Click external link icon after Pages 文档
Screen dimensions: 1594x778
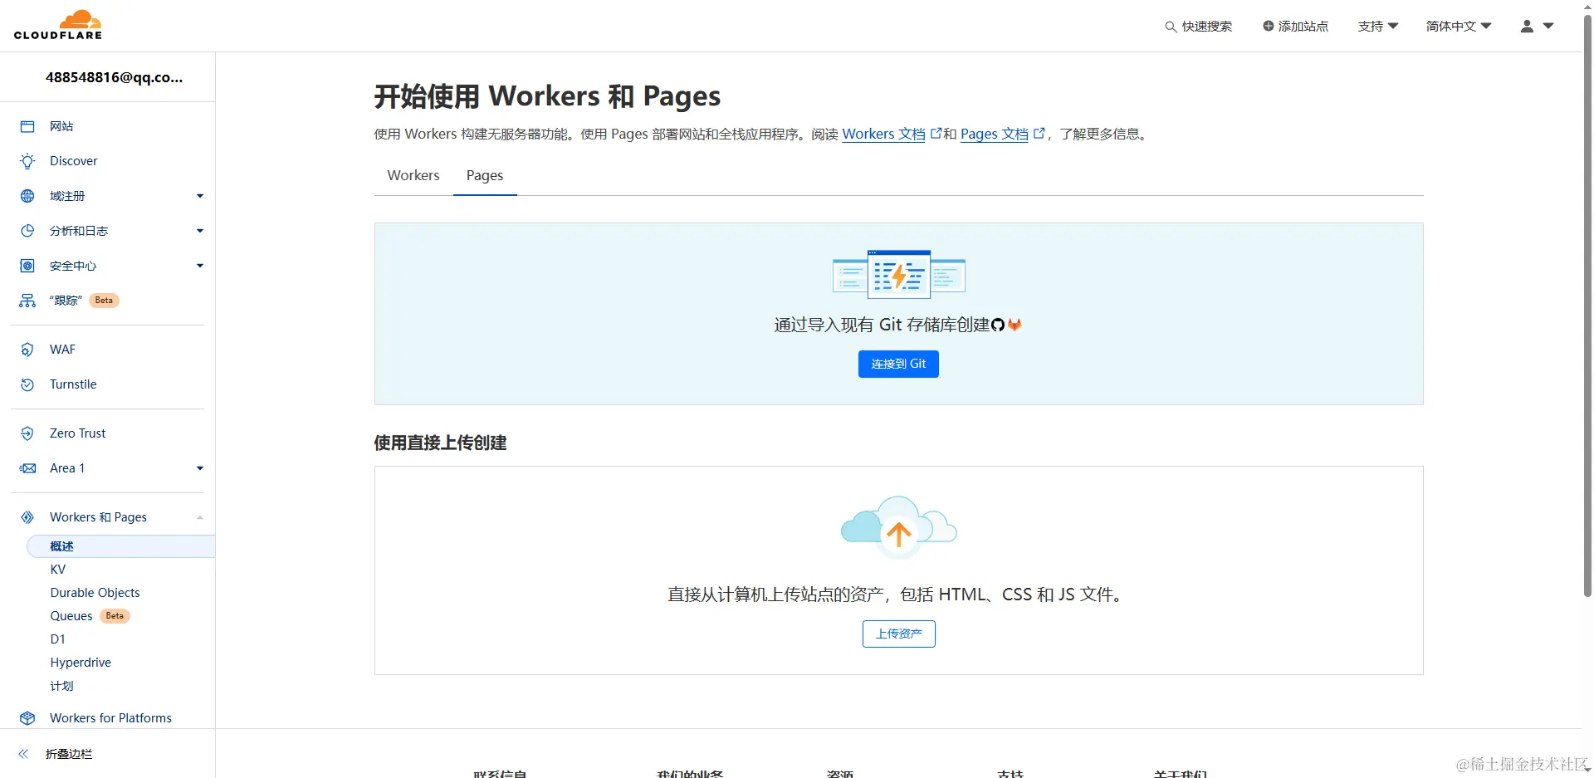[x=1039, y=133]
